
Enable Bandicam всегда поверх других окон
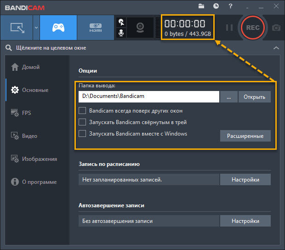coord(82,111)
